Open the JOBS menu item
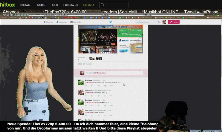 pyautogui.click(x=55, y=5)
